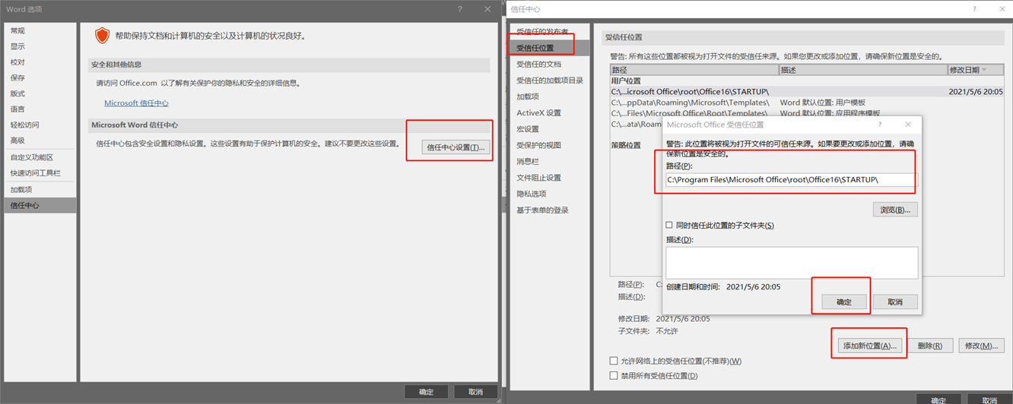Click 修改(M)... button
Viewport: 1013px width, 404px height.
981,346
